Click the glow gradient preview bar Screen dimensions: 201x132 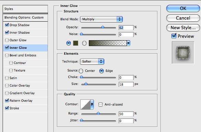click(x=108, y=43)
